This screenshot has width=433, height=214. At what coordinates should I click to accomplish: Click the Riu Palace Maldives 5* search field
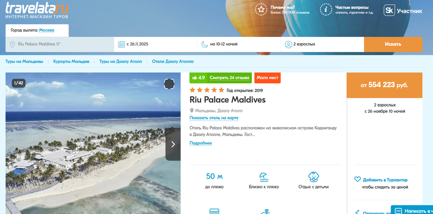[x=60, y=44]
